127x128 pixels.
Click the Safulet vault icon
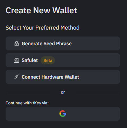pyautogui.click(x=16, y=60)
